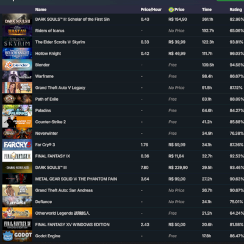244x244 pixels.
Task: Click the Neverwinter thumbnail
Action: click(x=17, y=133)
